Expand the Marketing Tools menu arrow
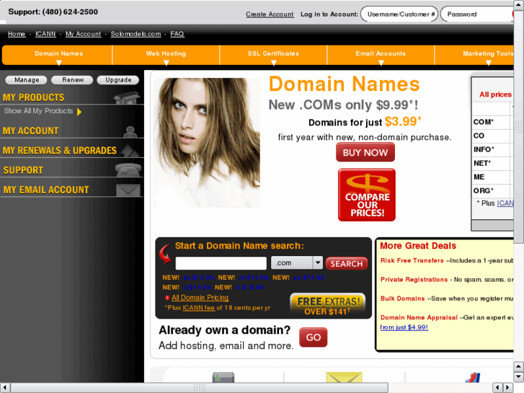Screen dimensions: 524x393 (x=489, y=62)
